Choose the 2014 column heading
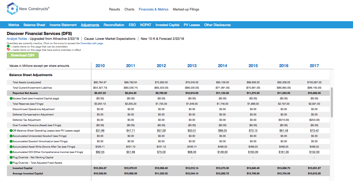 (222, 66)
